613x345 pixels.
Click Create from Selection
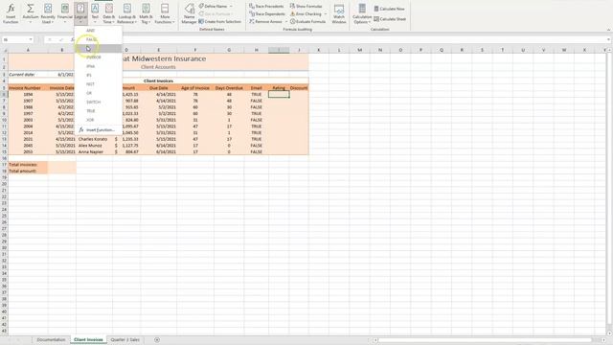[x=219, y=21]
